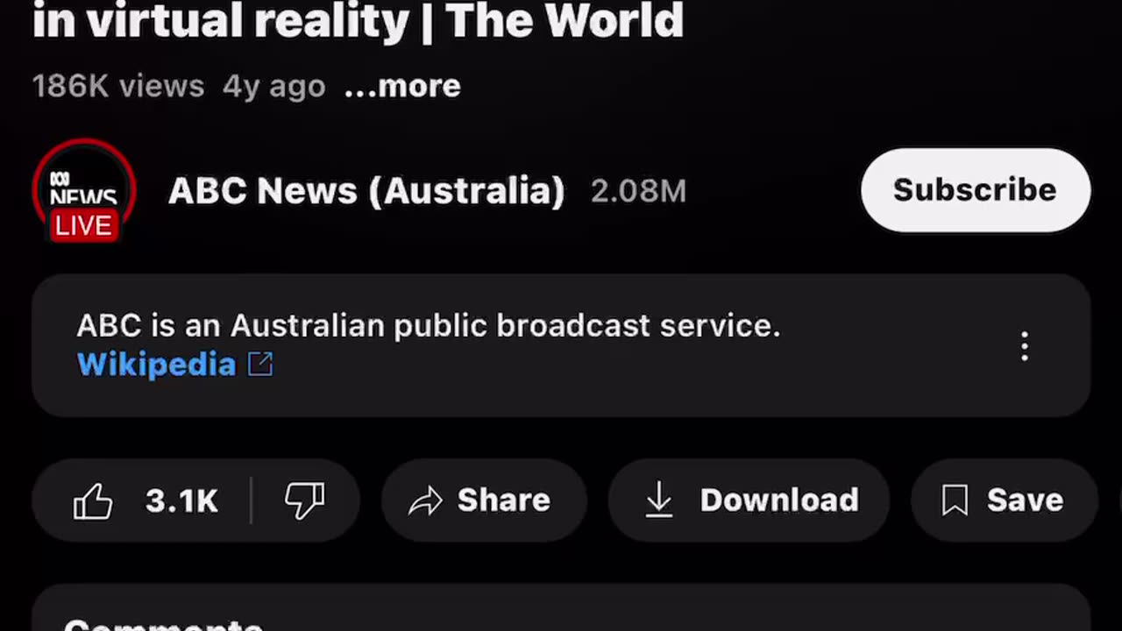Screen dimensions: 1122x631
Task: Tap the Download arrow icon
Action: click(x=658, y=500)
